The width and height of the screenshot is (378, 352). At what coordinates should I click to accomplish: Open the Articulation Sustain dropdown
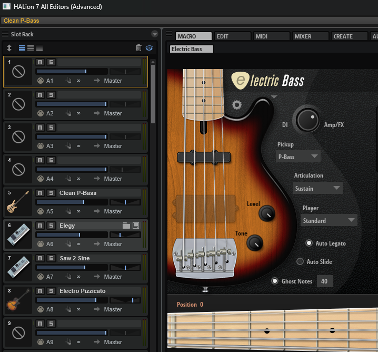click(x=317, y=188)
